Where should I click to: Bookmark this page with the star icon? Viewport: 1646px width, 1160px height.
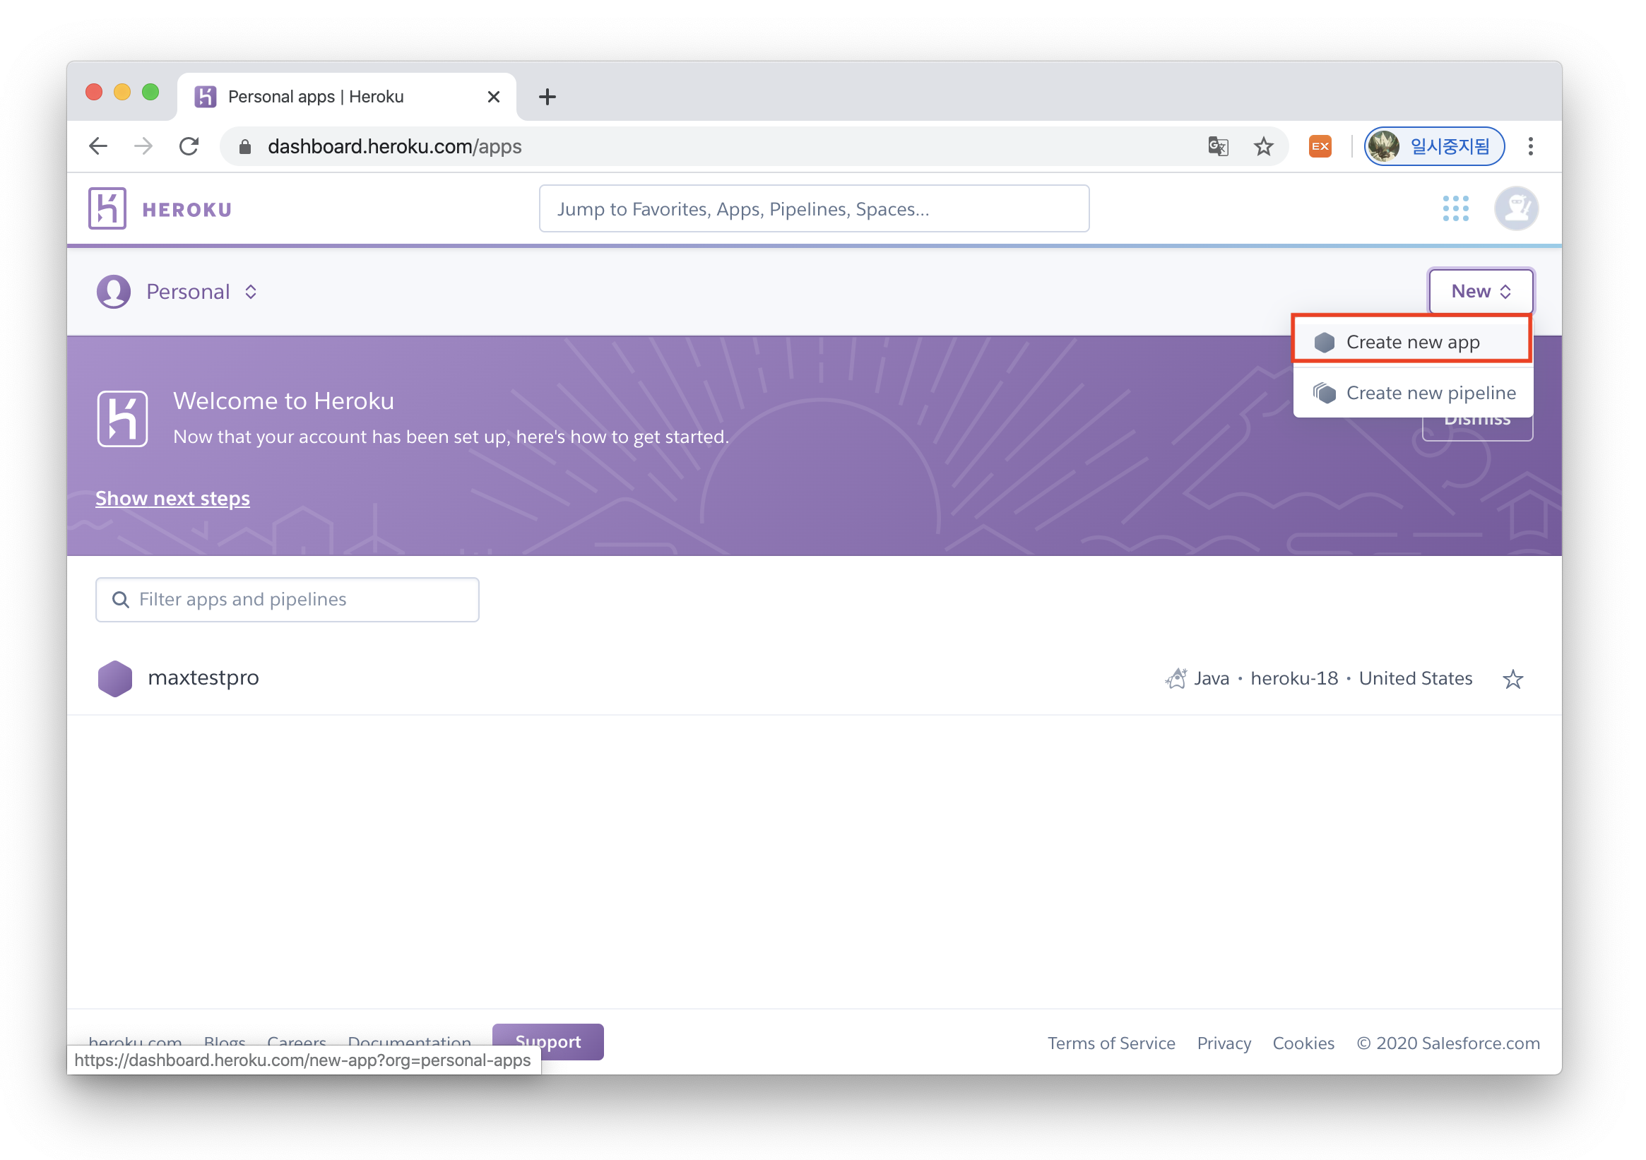[x=1263, y=147]
